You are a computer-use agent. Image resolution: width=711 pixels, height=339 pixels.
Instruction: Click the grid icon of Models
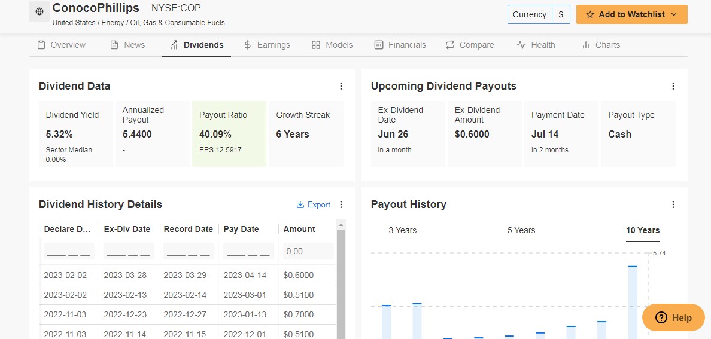316,45
